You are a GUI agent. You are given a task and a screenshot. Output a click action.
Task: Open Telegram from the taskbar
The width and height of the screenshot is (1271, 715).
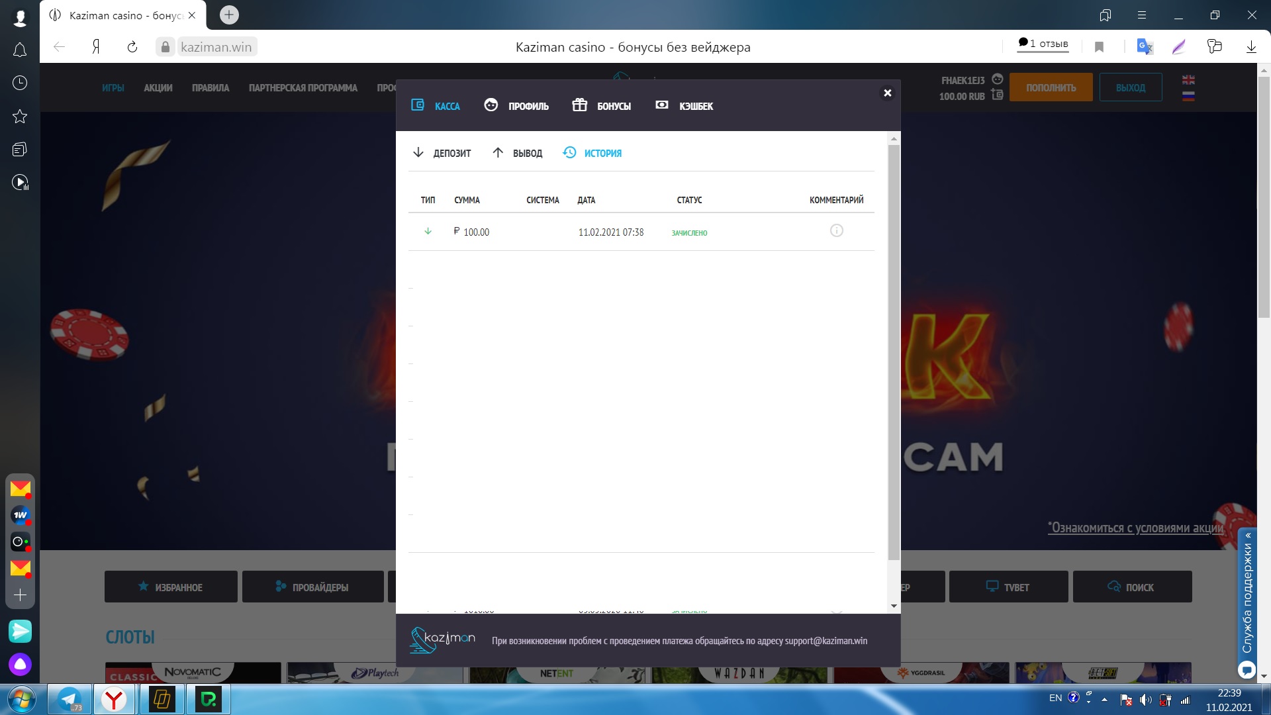tap(70, 699)
